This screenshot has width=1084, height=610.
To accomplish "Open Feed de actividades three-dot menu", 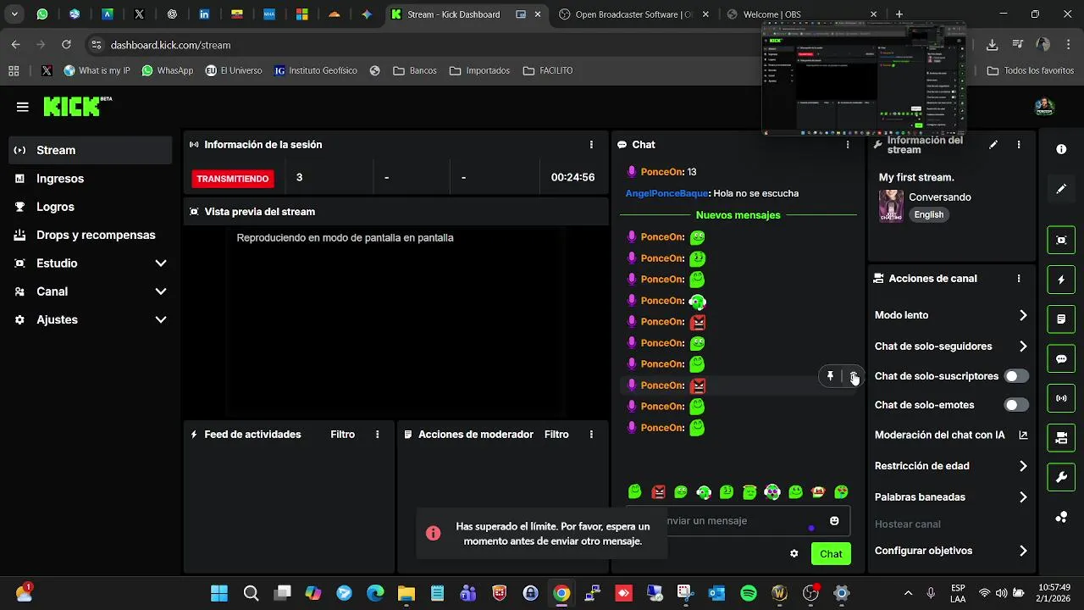I will [378, 435].
